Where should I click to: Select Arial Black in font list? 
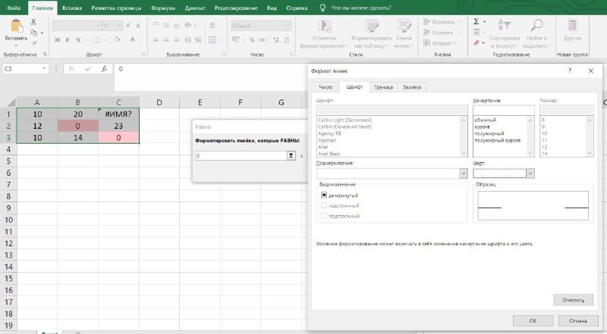[x=329, y=154]
